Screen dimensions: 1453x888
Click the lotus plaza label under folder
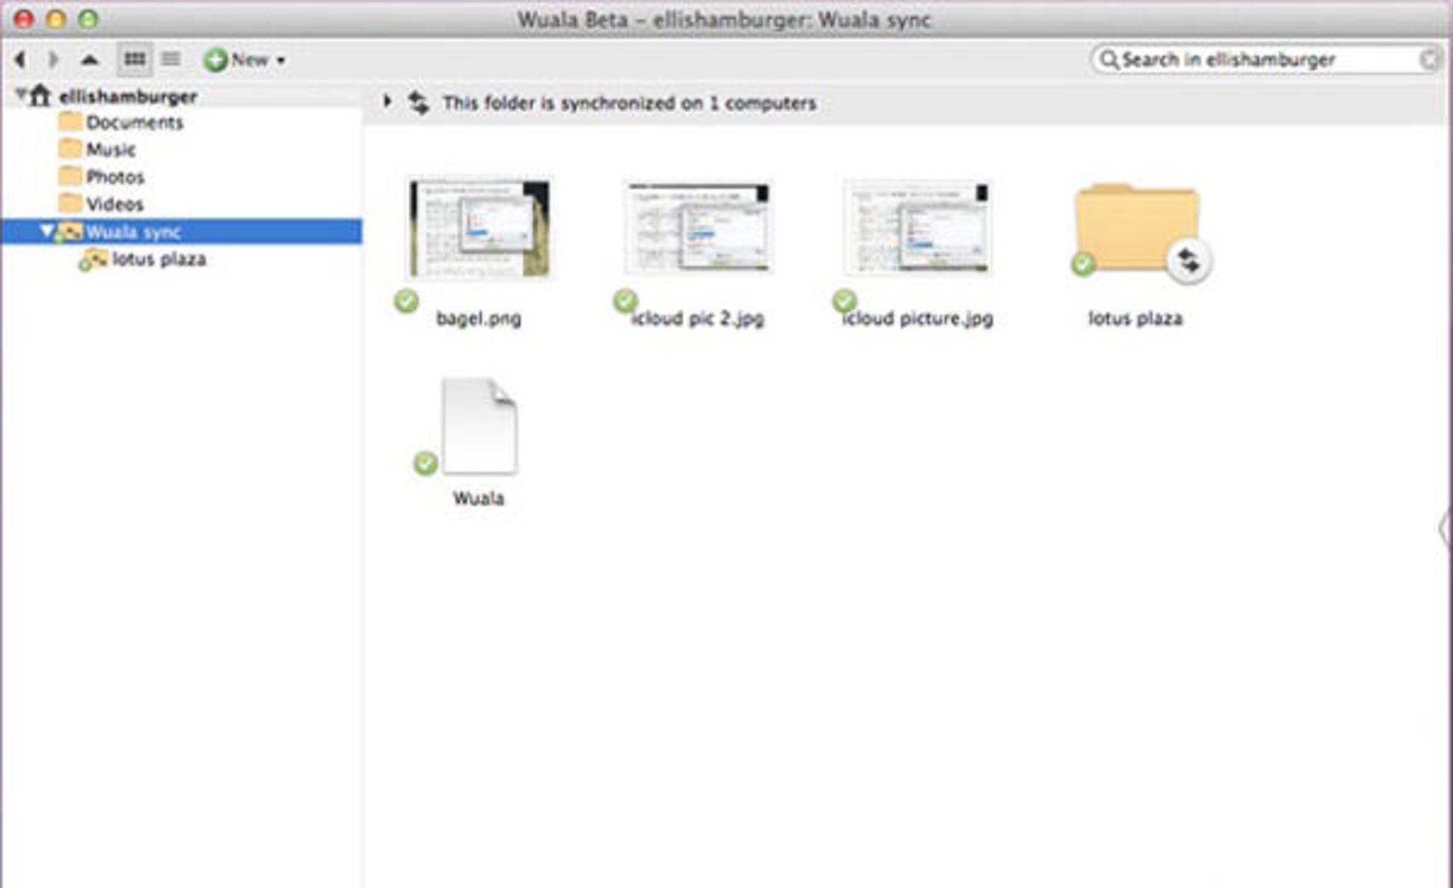(x=1135, y=318)
